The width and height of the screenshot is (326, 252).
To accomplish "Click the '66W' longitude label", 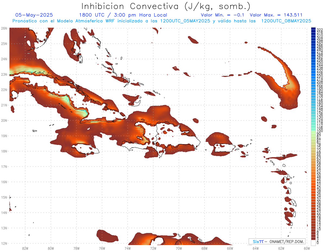I will tap(230, 248).
